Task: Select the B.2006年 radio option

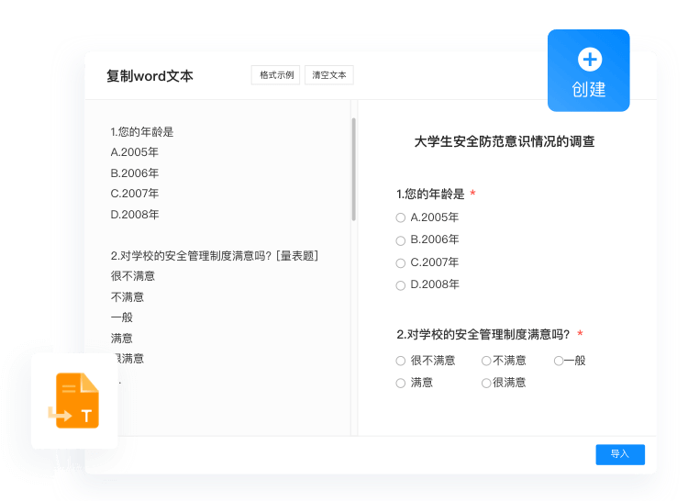Action: 401,240
